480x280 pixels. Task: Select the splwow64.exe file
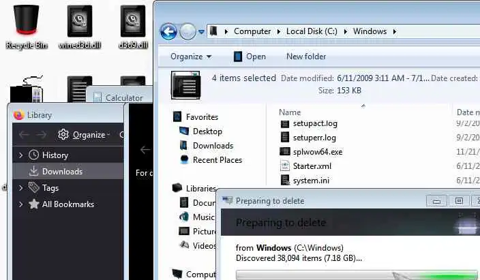pos(318,152)
